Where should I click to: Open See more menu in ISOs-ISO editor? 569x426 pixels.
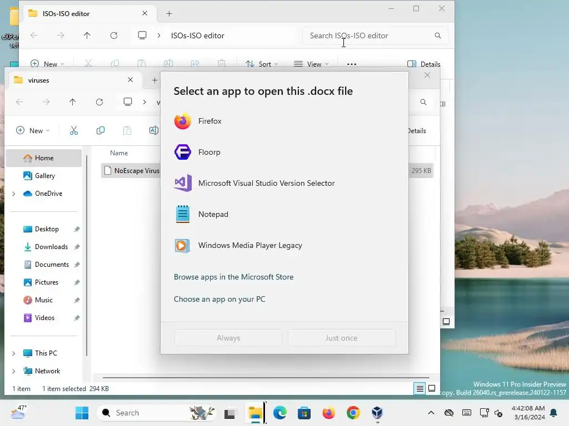(x=352, y=64)
